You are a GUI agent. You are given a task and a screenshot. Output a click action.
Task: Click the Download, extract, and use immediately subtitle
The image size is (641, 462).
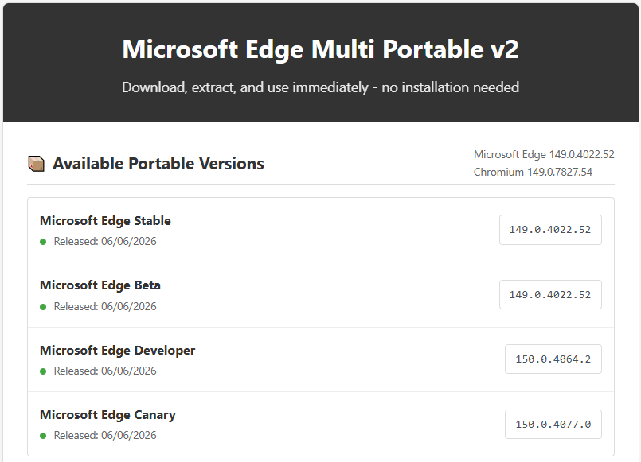click(x=320, y=87)
